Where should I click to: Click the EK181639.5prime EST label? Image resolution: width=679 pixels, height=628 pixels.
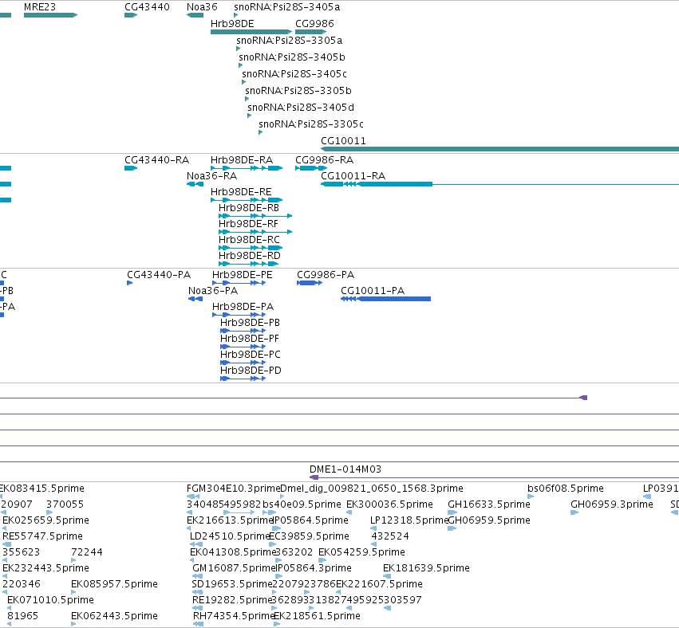coord(426,568)
